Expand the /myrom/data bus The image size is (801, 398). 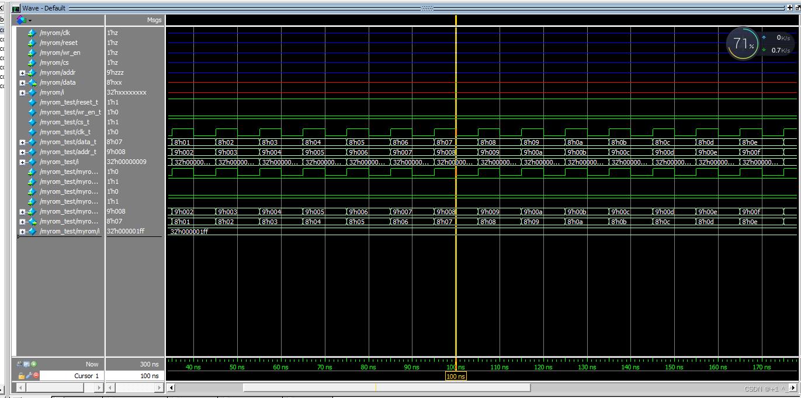(22, 83)
